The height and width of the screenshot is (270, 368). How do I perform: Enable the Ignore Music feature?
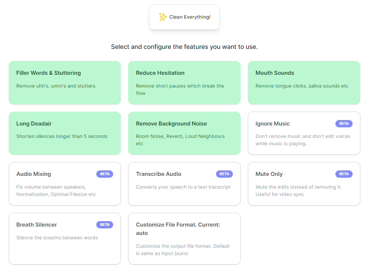click(304, 133)
